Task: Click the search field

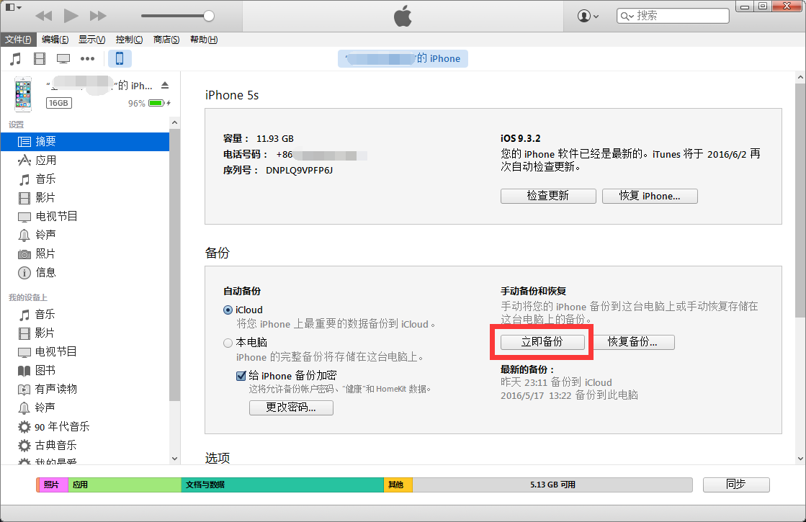Action: point(673,16)
